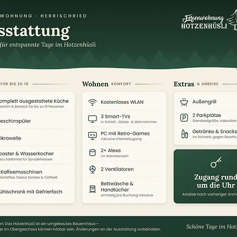237x237 pixels.
Task: Click 'inklusive Internetzugang' note
Action: pos(121,139)
